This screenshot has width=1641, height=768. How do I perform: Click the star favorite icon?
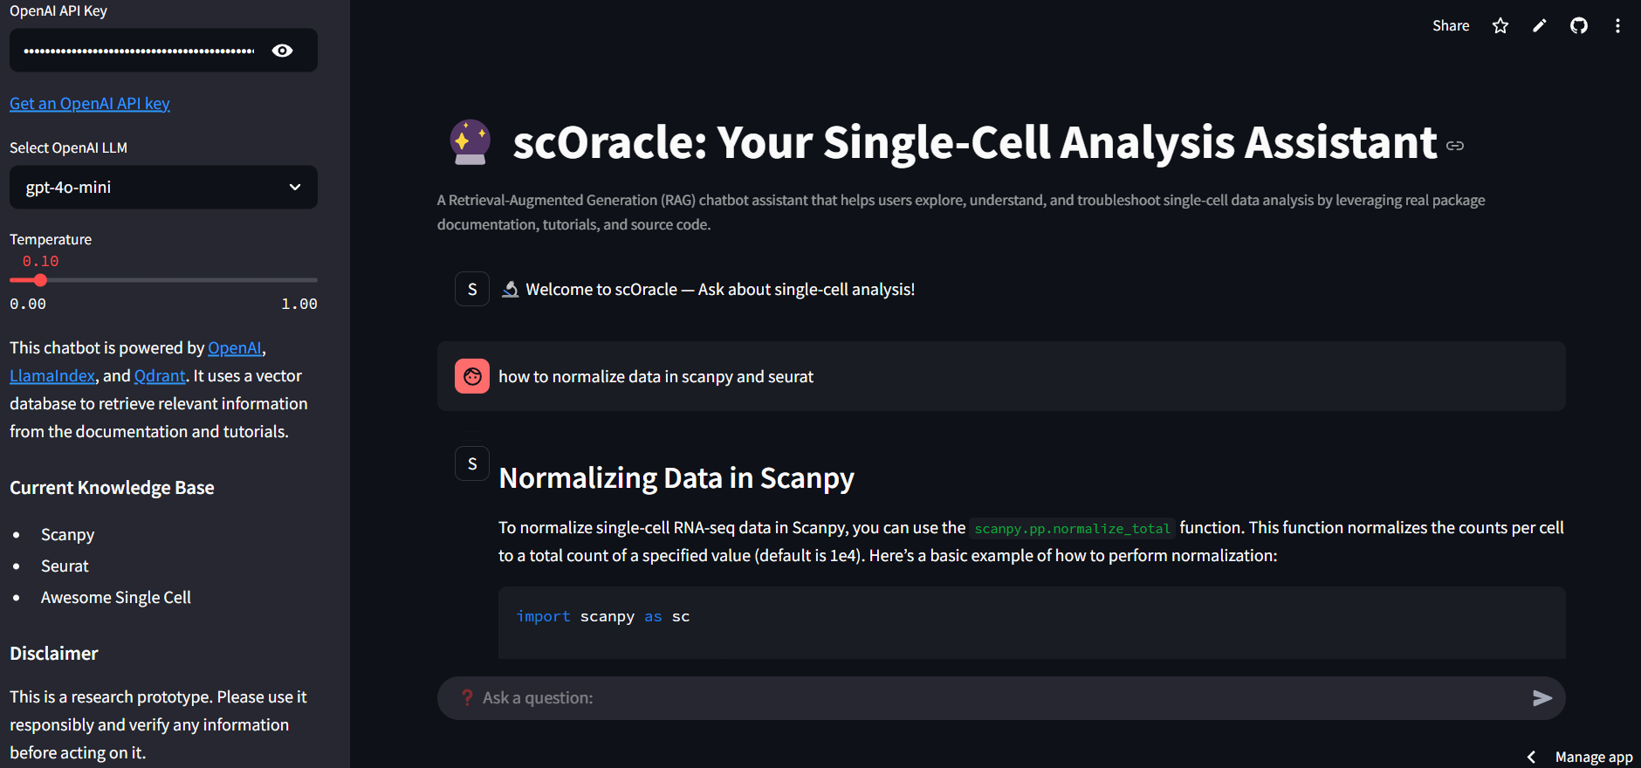point(1500,26)
